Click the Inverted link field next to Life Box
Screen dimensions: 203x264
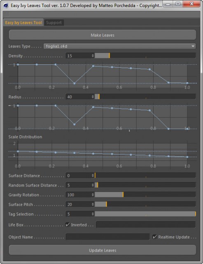coord(146,224)
